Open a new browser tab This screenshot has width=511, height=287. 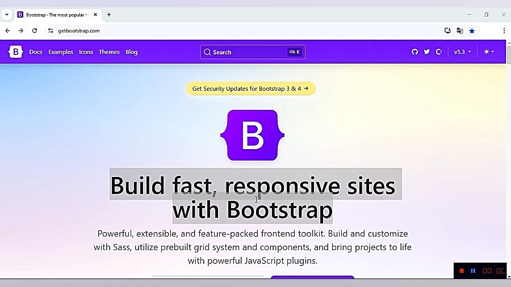tap(109, 15)
